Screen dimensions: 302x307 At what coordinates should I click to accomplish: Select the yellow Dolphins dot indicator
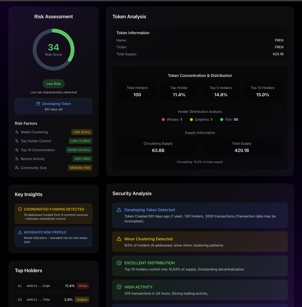point(191,119)
